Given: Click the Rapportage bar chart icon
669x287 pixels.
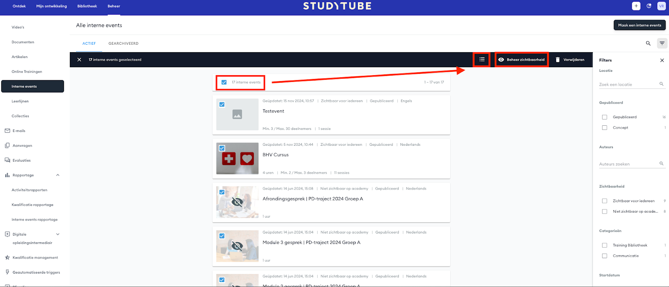Looking at the screenshot, I should click(x=7, y=175).
